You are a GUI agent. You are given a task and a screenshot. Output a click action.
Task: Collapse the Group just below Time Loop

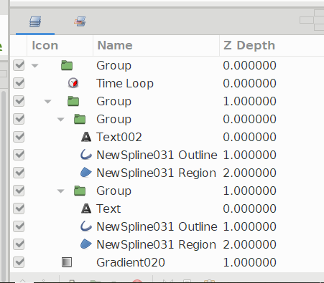pos(48,102)
